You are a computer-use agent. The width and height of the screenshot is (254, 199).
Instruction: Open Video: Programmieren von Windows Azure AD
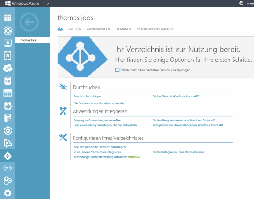(184, 120)
